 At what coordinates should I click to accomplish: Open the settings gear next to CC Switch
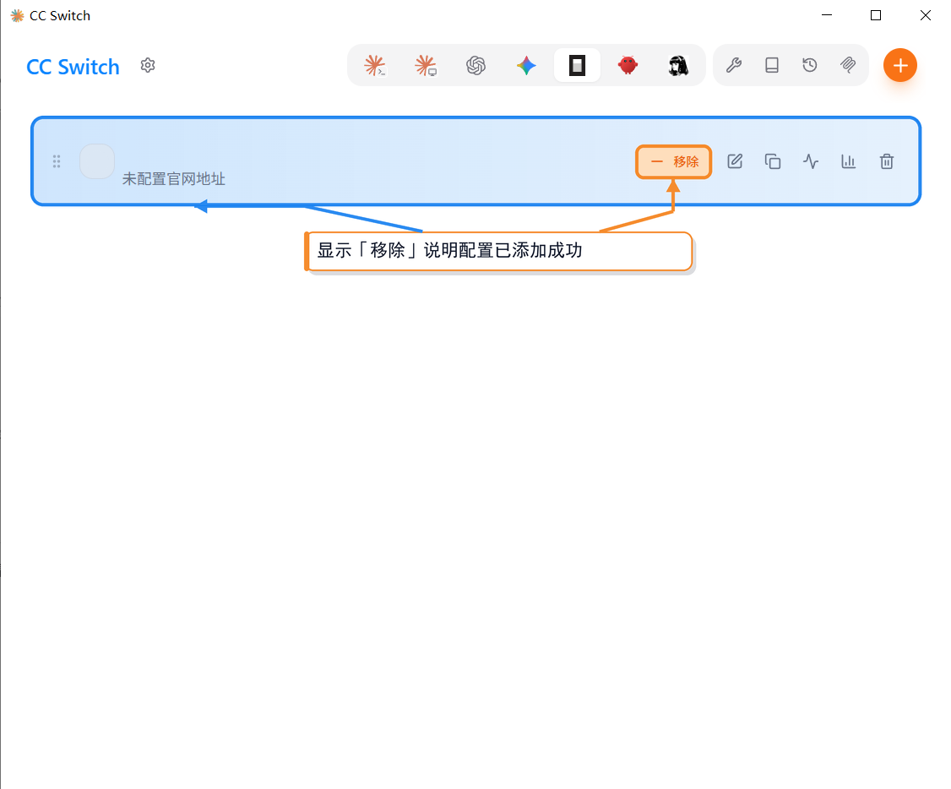(x=148, y=65)
